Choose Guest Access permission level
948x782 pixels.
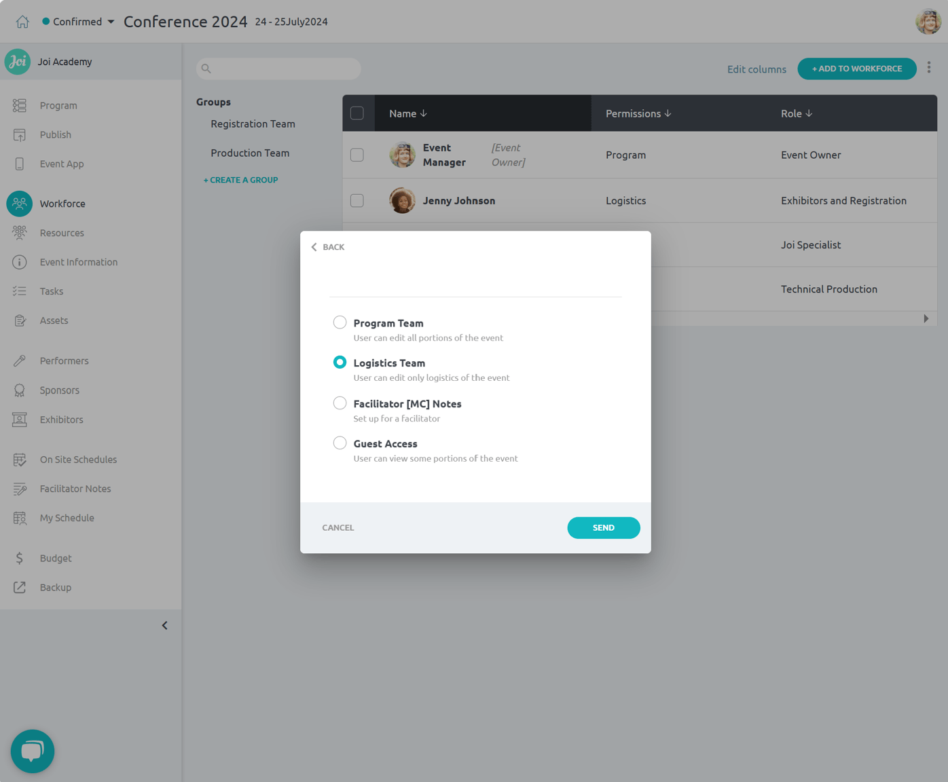pos(340,443)
